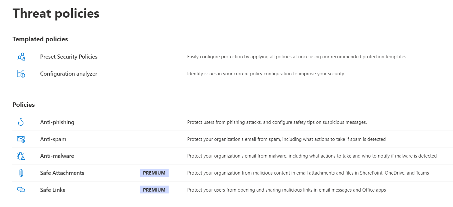This screenshot has width=453, height=207.
Task: Go to Anti-phishing policies
Action: point(57,122)
